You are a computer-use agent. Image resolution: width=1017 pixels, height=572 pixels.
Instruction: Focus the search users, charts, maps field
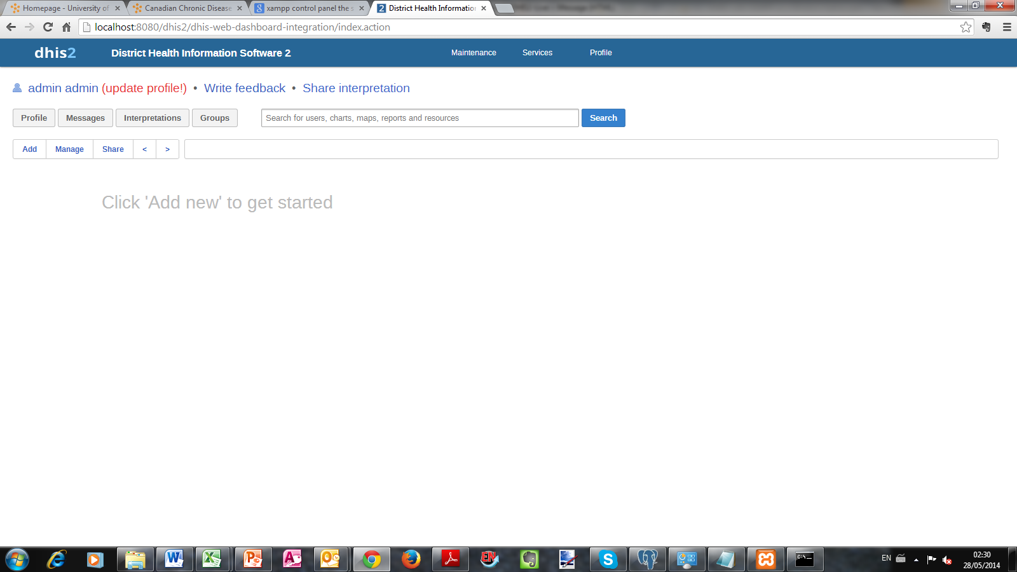[x=420, y=118]
